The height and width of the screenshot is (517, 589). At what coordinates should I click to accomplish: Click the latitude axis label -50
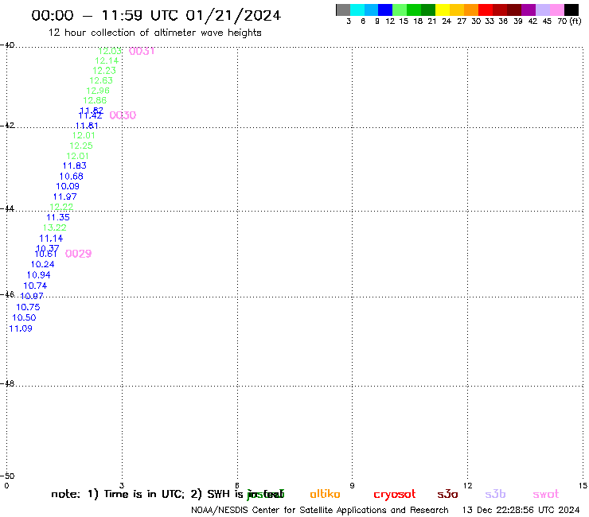pos(7,476)
